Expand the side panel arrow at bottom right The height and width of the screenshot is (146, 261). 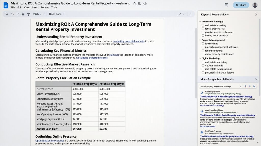257,143
